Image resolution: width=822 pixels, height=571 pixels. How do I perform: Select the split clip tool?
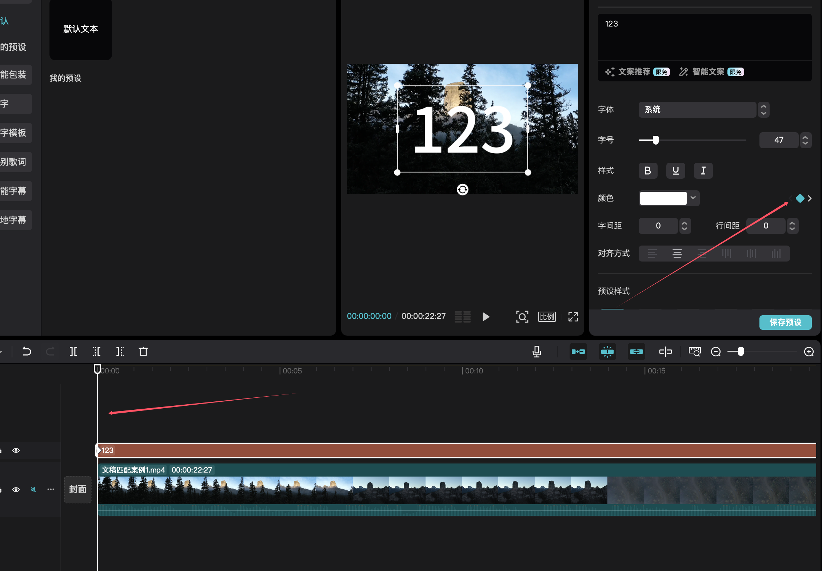(x=73, y=352)
